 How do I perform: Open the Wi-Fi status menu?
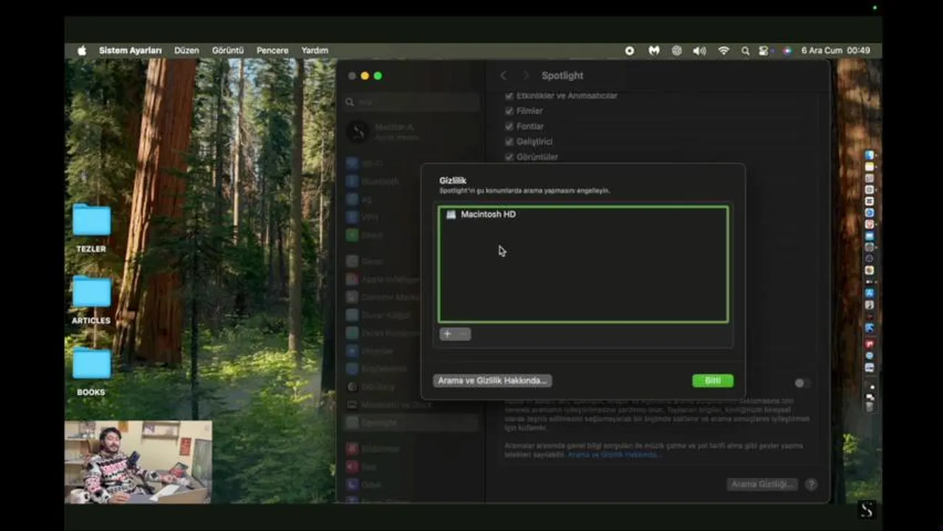tap(724, 51)
